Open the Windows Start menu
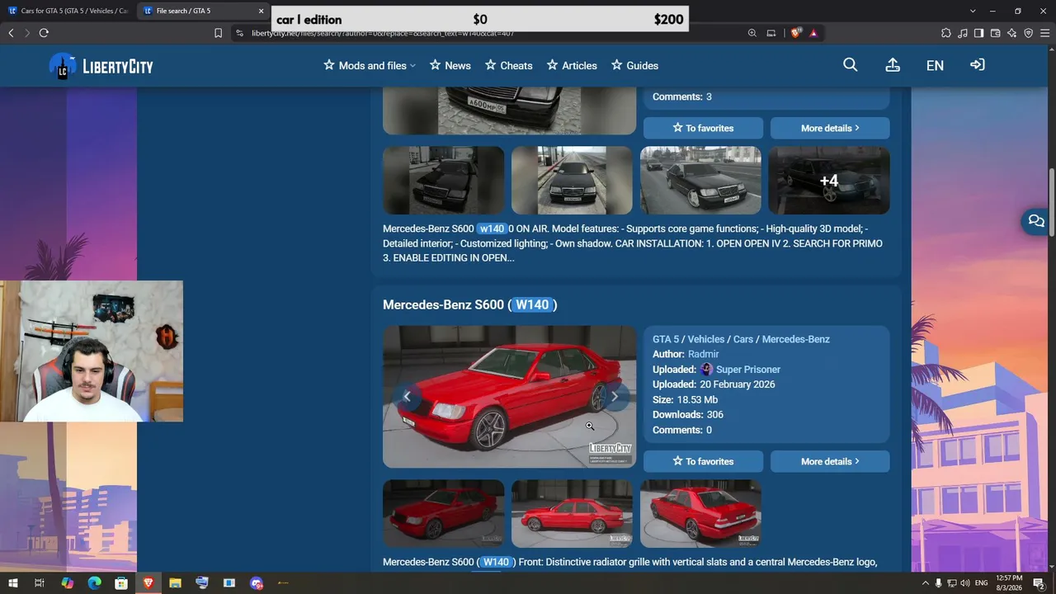Screen dimensions: 1056x594 point(13,583)
